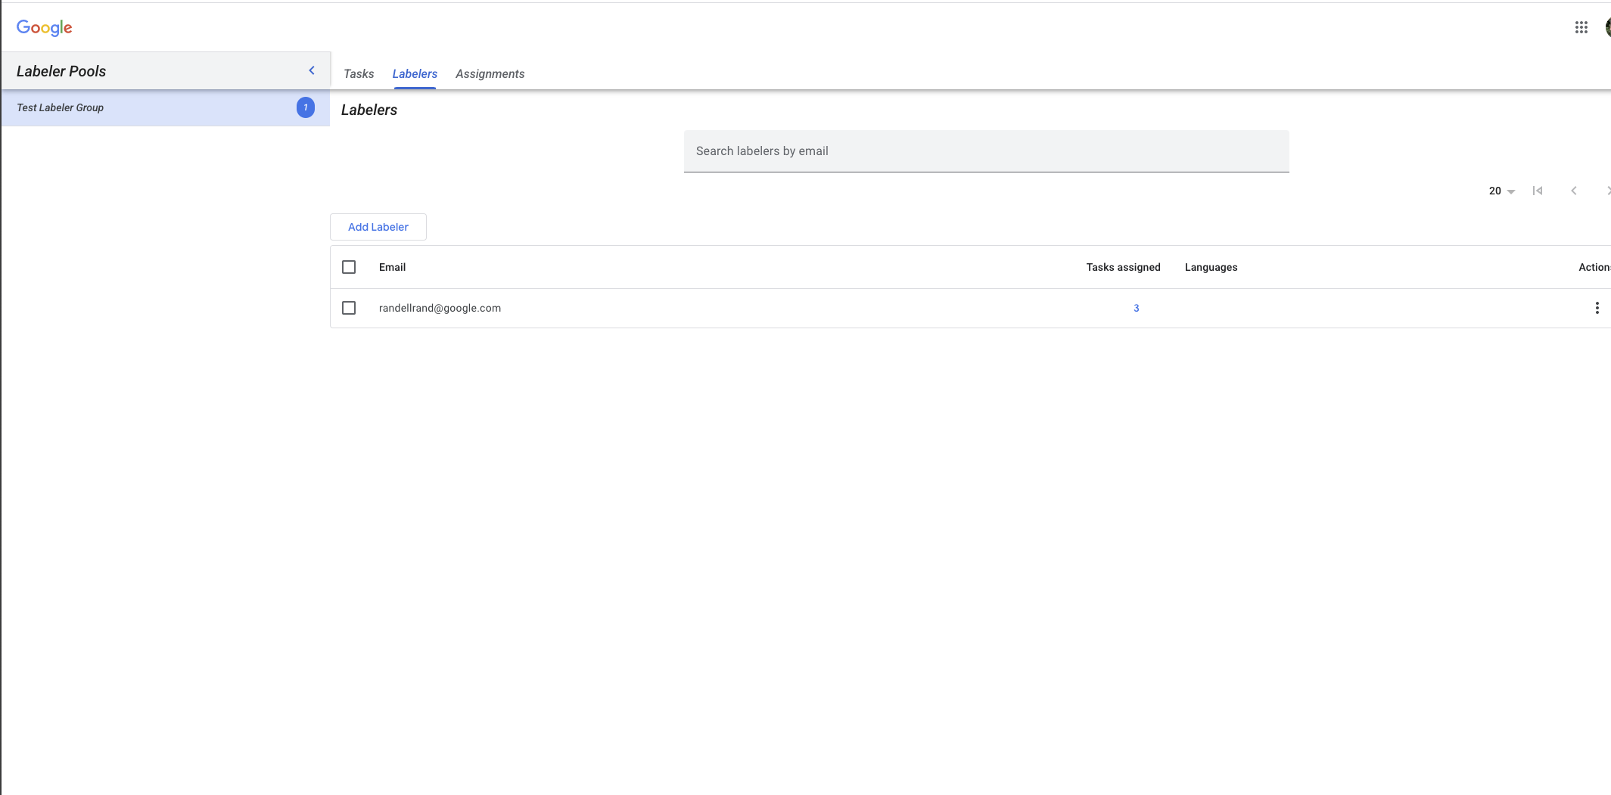This screenshot has height=795, width=1611.
Task: Click the Search labelers by email field
Action: click(986, 151)
